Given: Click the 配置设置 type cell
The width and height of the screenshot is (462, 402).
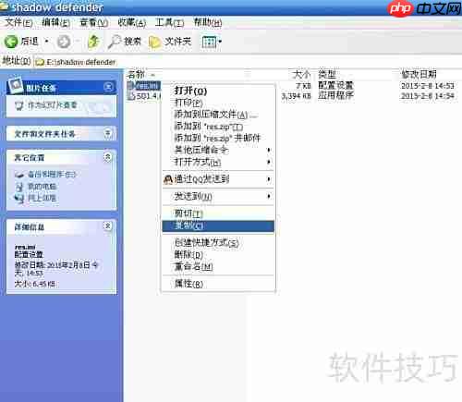Looking at the screenshot, I should [x=335, y=85].
